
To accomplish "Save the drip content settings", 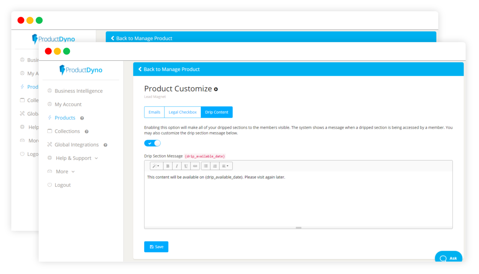I will pos(156,247).
